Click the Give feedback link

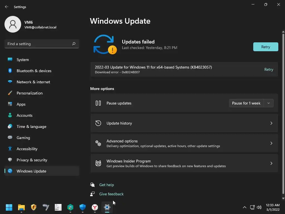click(111, 194)
